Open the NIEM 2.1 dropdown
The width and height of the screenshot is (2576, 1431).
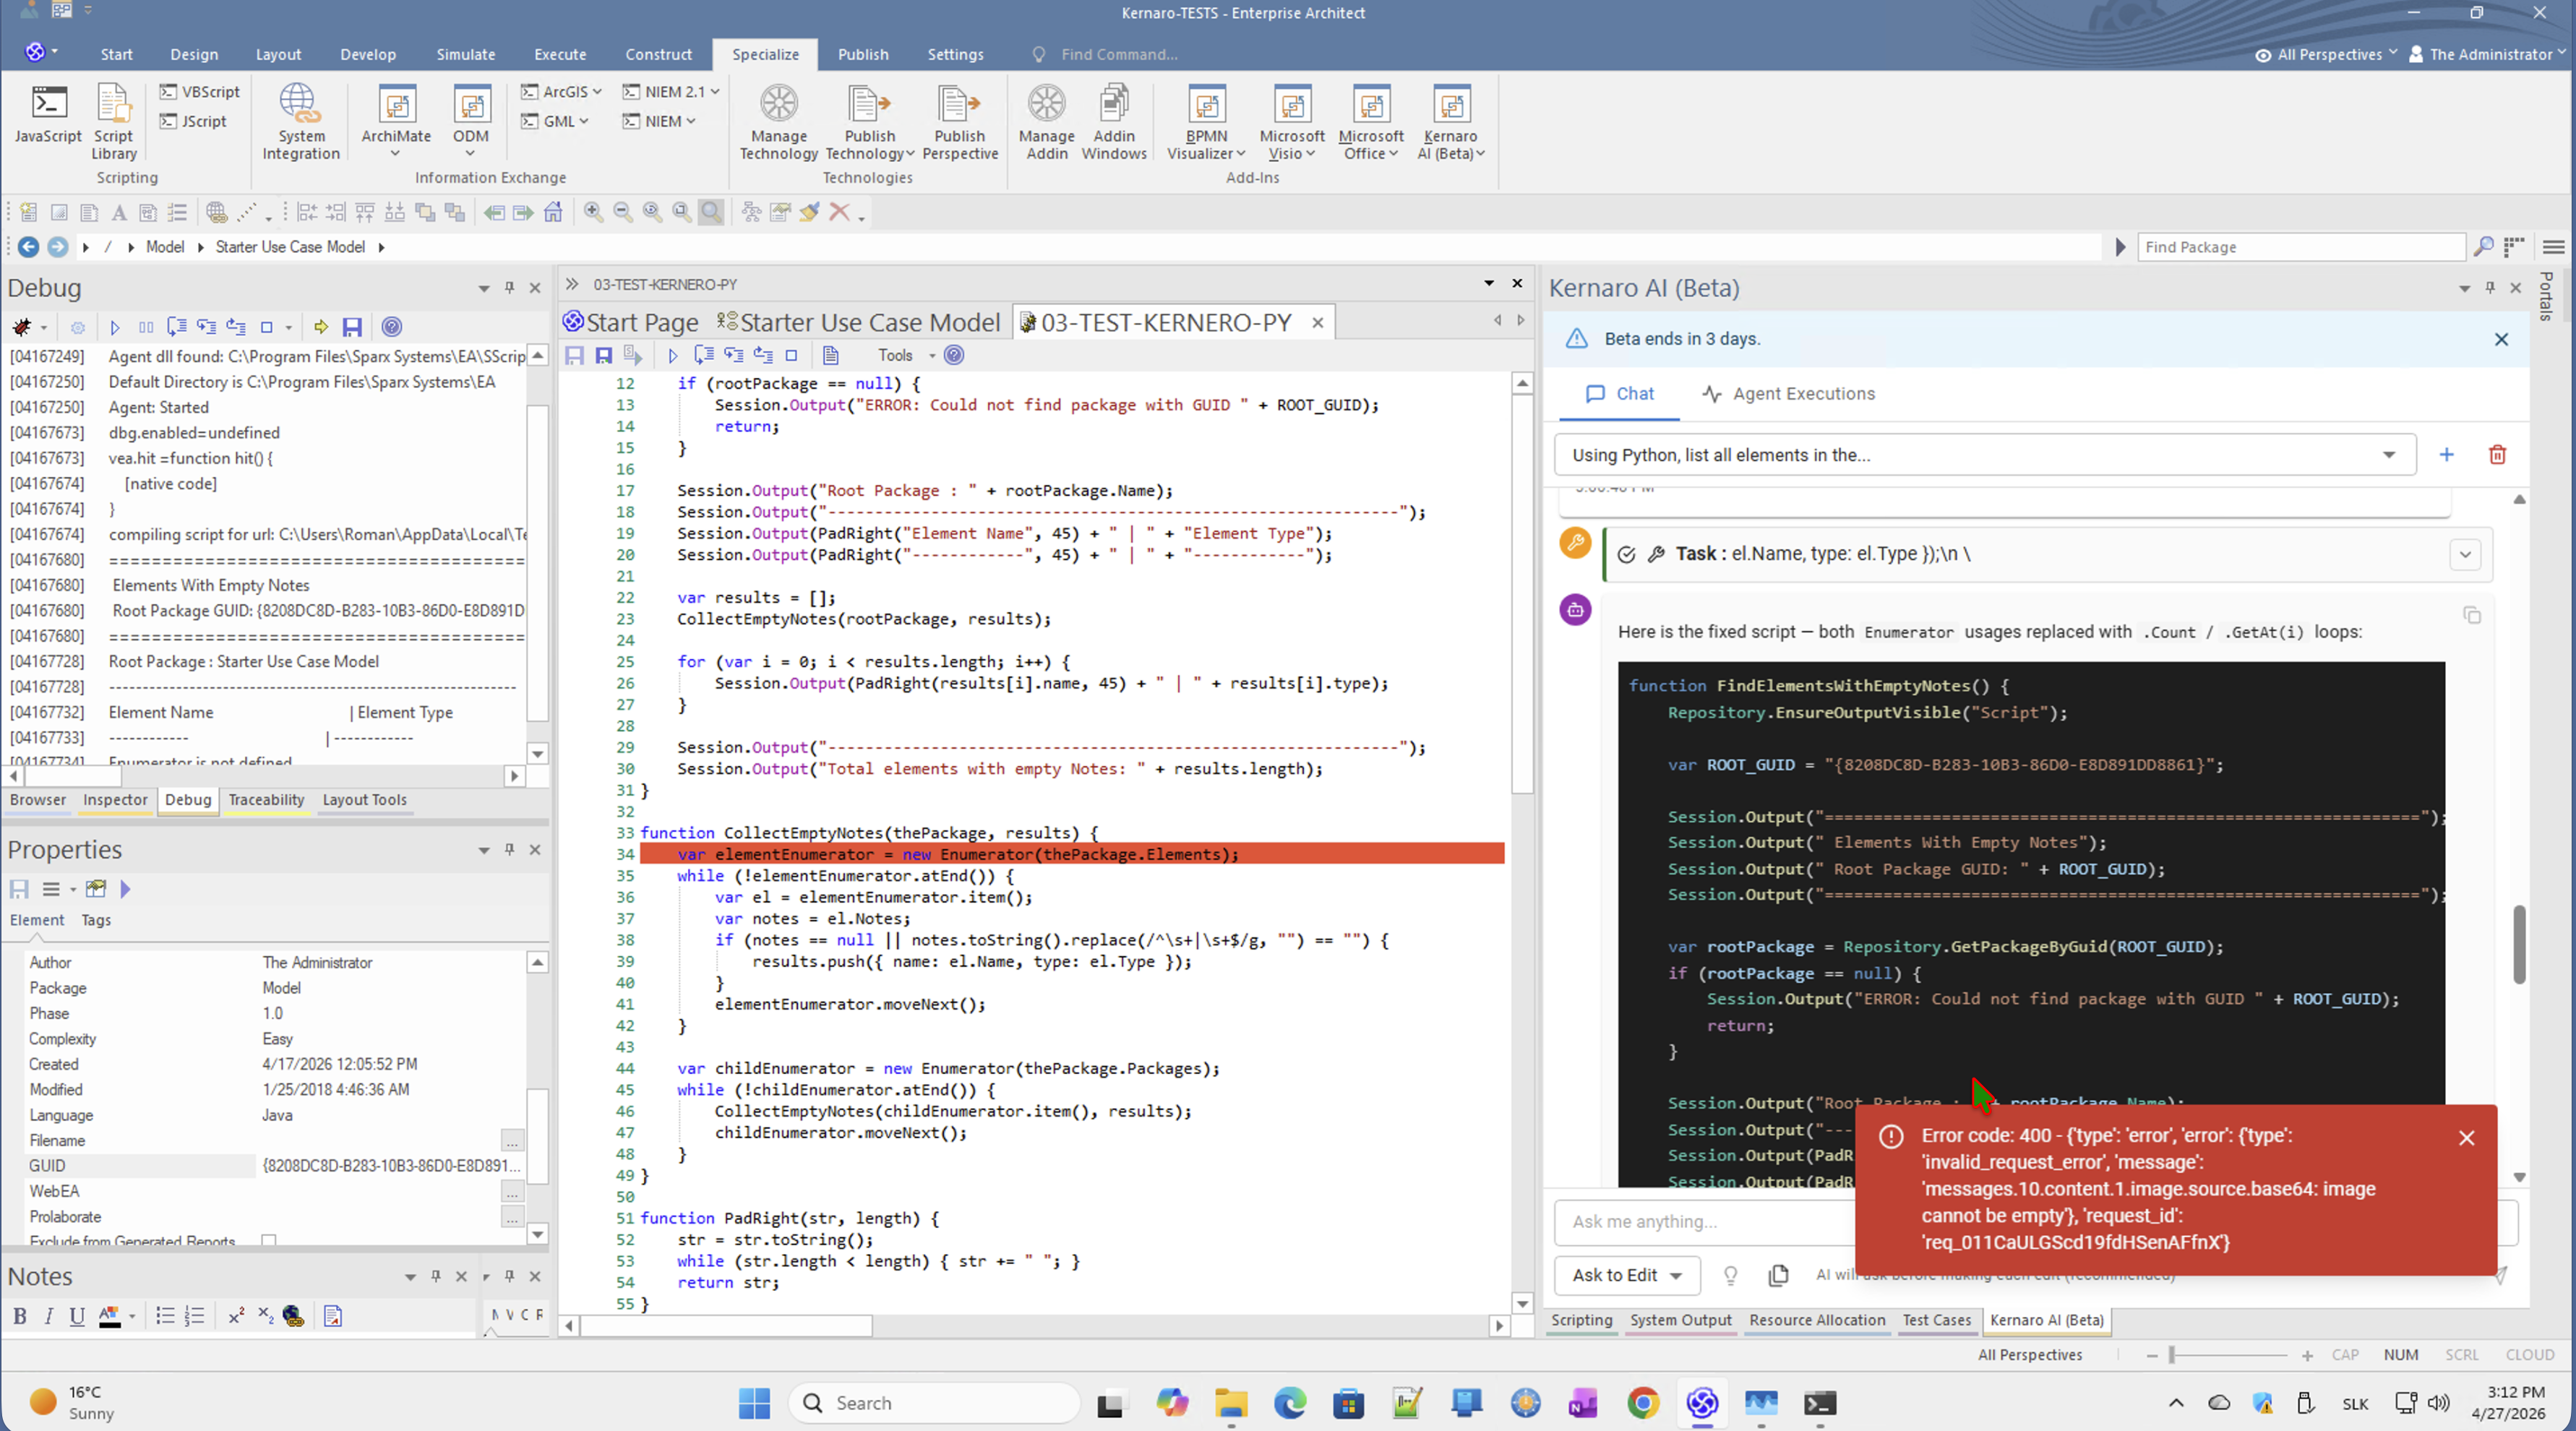coord(671,92)
